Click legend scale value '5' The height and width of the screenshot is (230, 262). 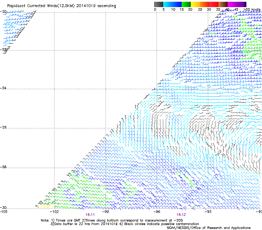[x=164, y=10]
